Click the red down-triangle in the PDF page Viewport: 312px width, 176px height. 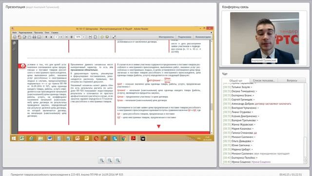pyautogui.click(x=158, y=126)
